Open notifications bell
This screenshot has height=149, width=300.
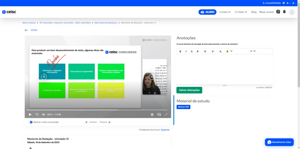pyautogui.click(x=284, y=12)
